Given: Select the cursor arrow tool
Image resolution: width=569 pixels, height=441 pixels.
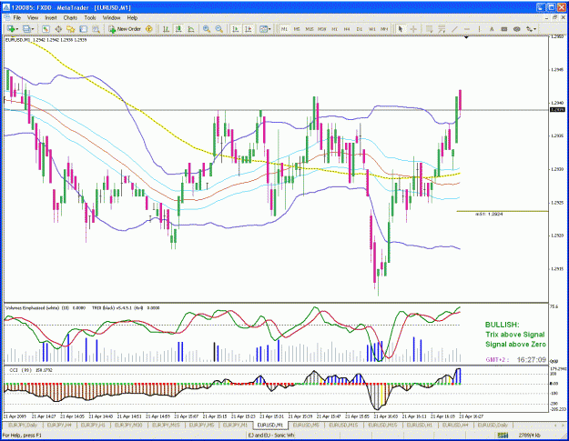Looking at the screenshot, I should pyautogui.click(x=401, y=29).
